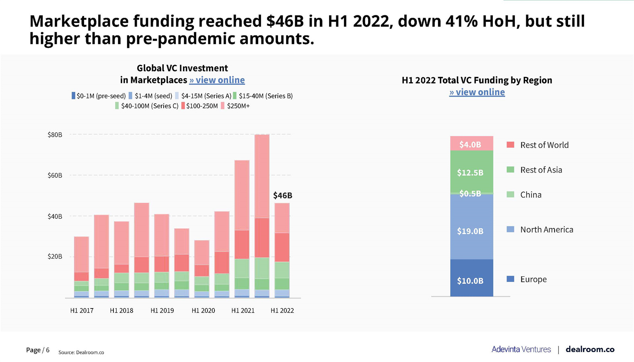Open the Global VC Investment view online link

217,80
